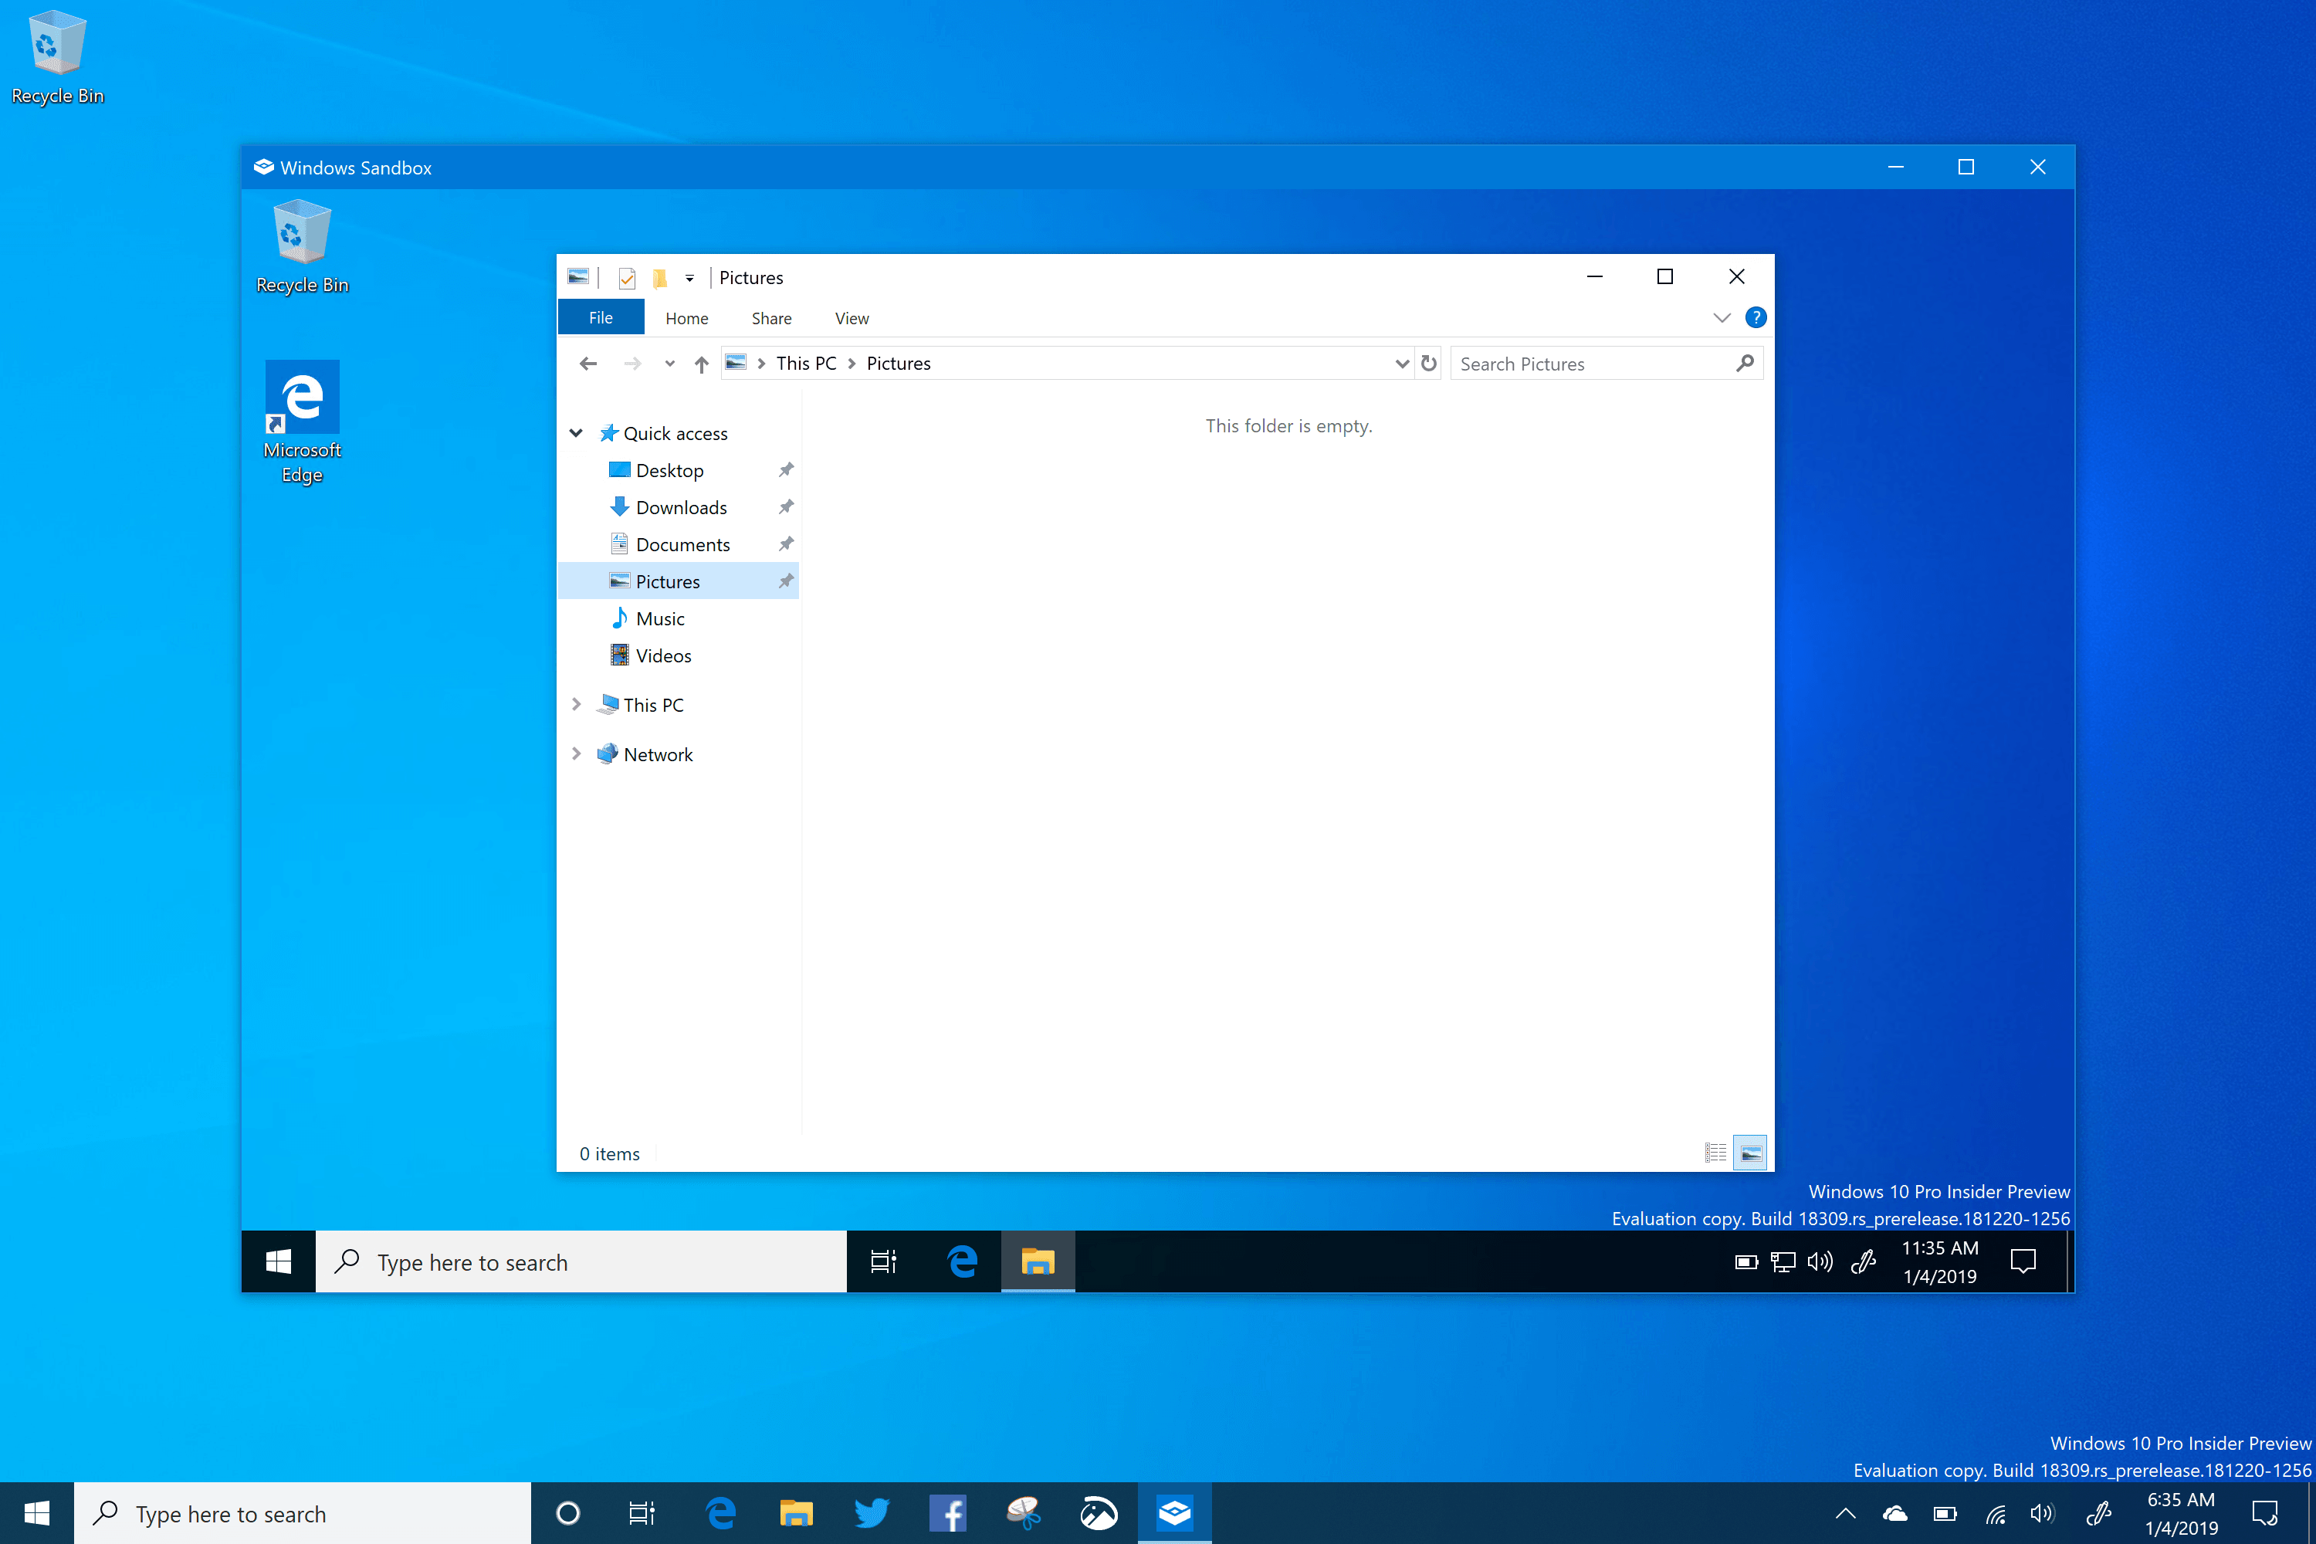Select Downloads in Quick access
The height and width of the screenshot is (1544, 2316).
coord(680,507)
